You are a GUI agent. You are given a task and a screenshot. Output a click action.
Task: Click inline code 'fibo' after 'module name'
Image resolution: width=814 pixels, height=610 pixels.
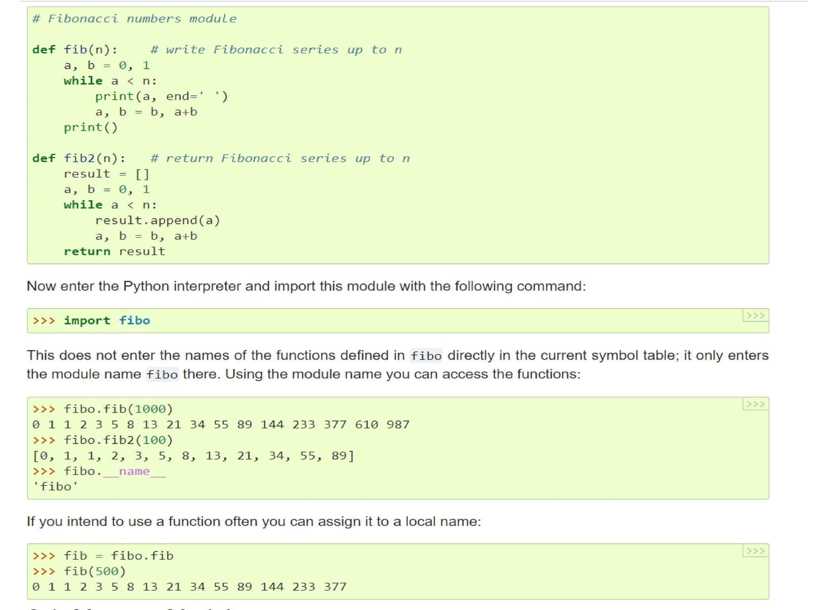162,374
